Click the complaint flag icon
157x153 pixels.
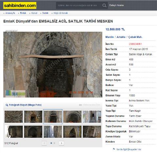[x=114, y=149]
